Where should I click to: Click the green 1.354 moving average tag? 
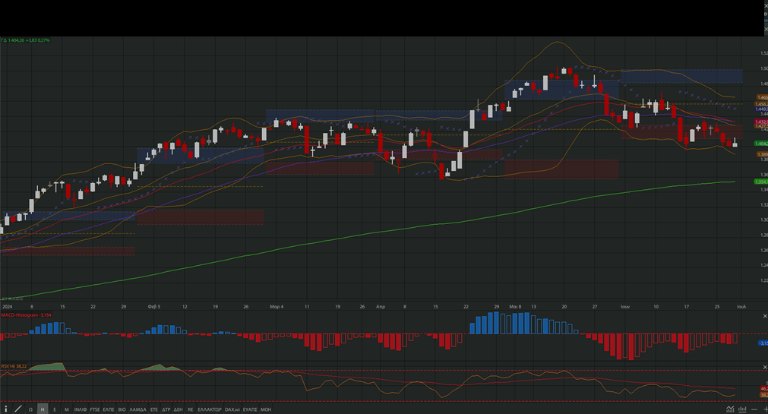(x=761, y=182)
